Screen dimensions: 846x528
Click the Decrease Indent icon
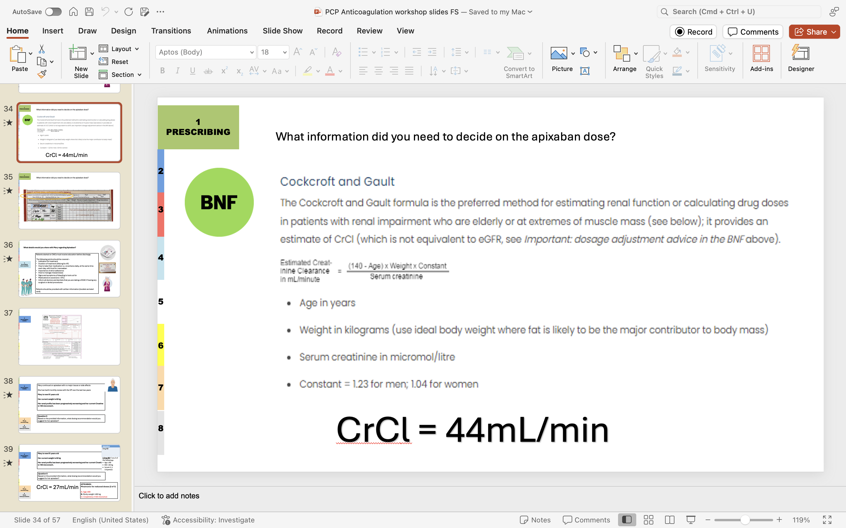(417, 52)
